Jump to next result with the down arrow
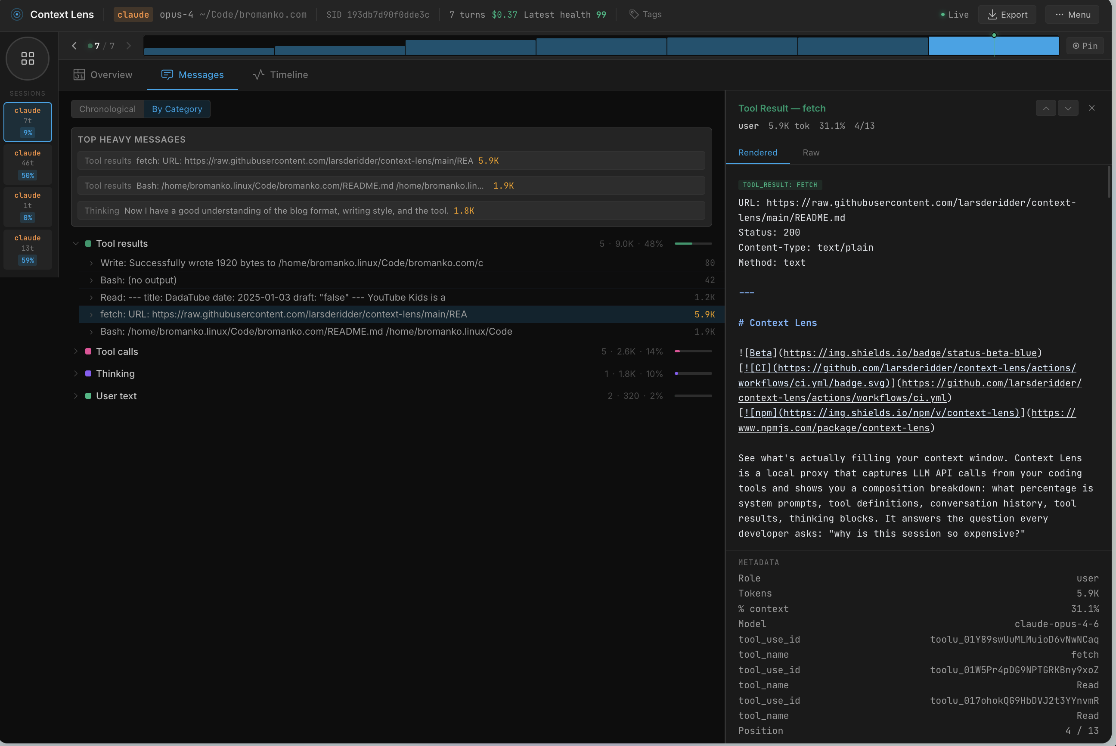Screen dimensions: 1116x746 pos(1067,108)
